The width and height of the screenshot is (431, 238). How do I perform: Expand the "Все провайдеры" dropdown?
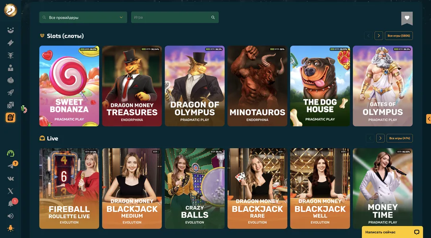pyautogui.click(x=83, y=17)
